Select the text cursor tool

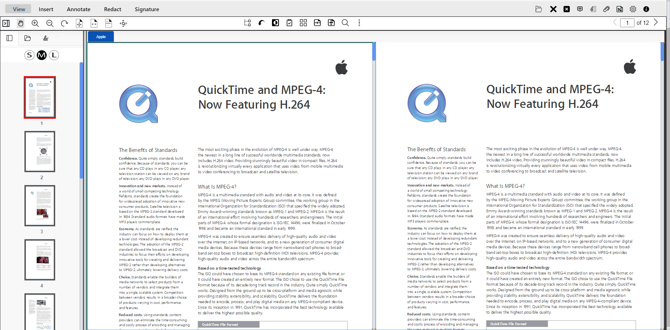click(x=359, y=23)
